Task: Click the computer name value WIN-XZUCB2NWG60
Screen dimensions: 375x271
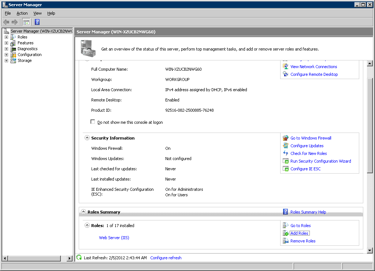Action: point(183,69)
